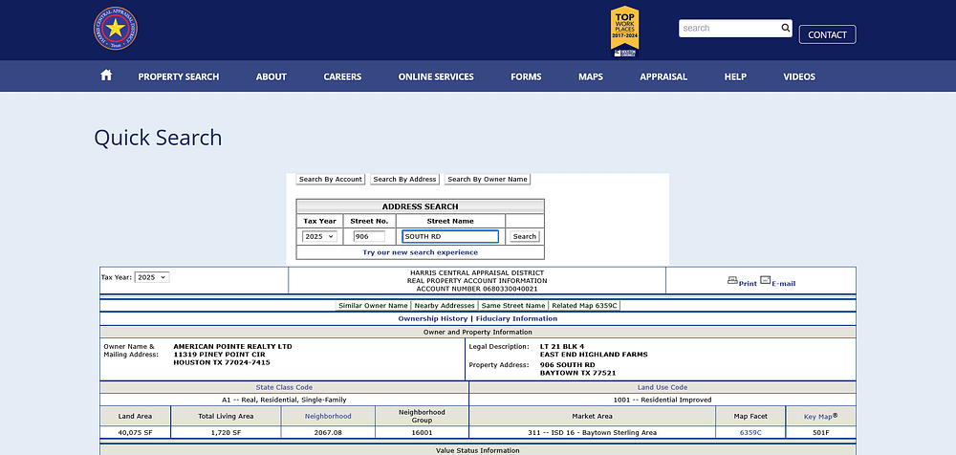Click the Print link
956x455 pixels.
(748, 284)
